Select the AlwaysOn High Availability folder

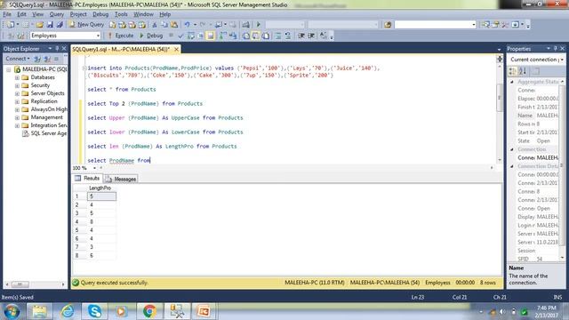click(x=44, y=109)
